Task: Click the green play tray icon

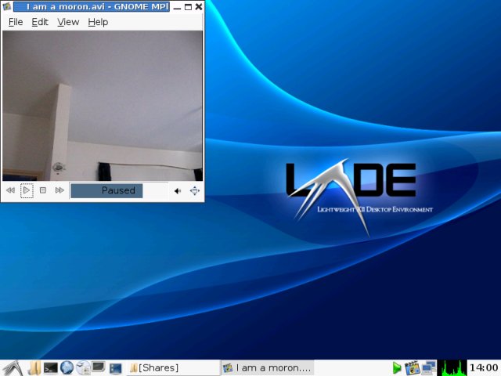Action: coord(397,367)
